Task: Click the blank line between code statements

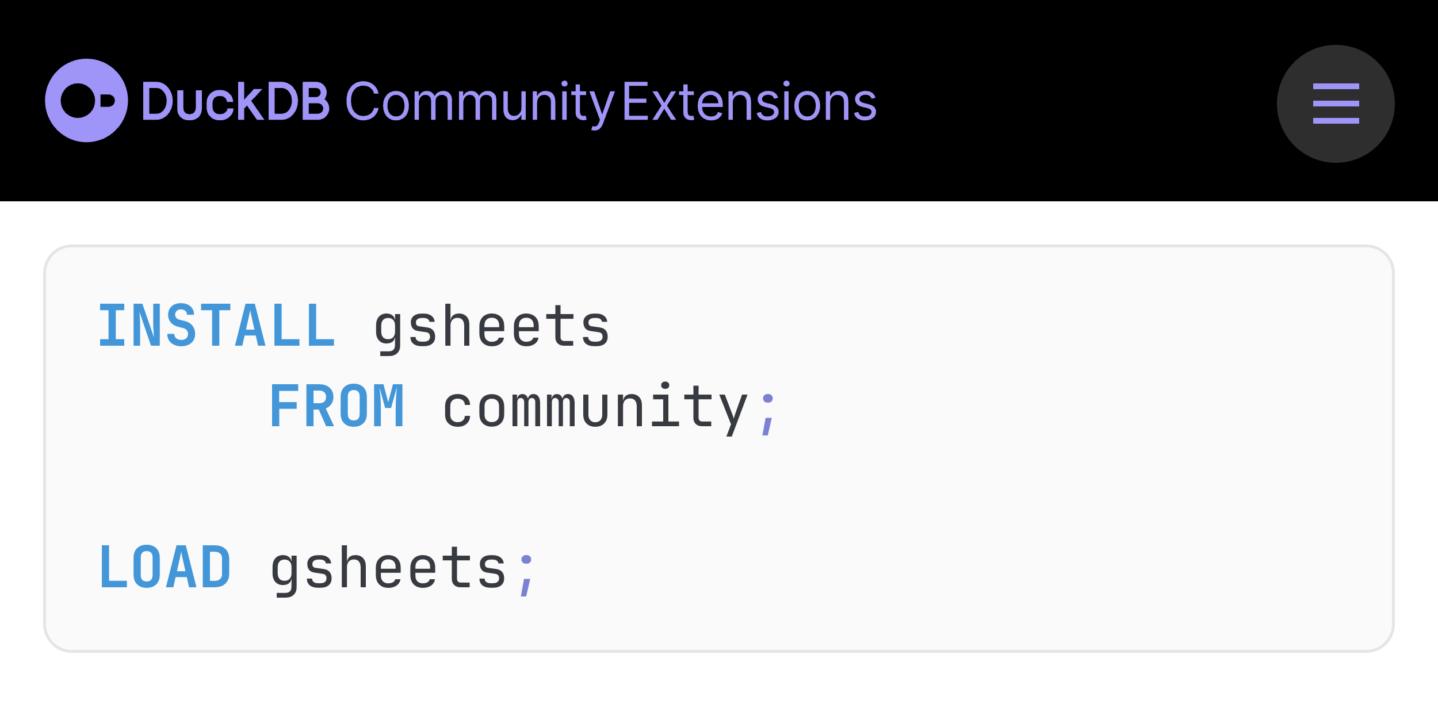Action: click(x=575, y=488)
